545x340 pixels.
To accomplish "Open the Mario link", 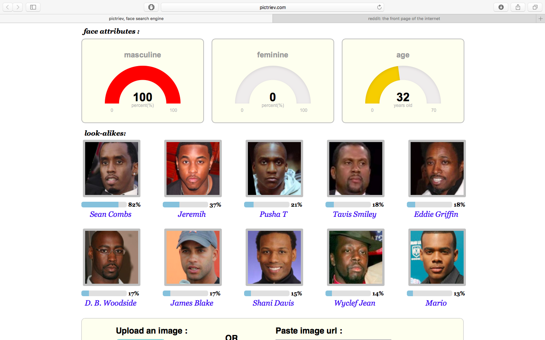I will click(x=436, y=303).
